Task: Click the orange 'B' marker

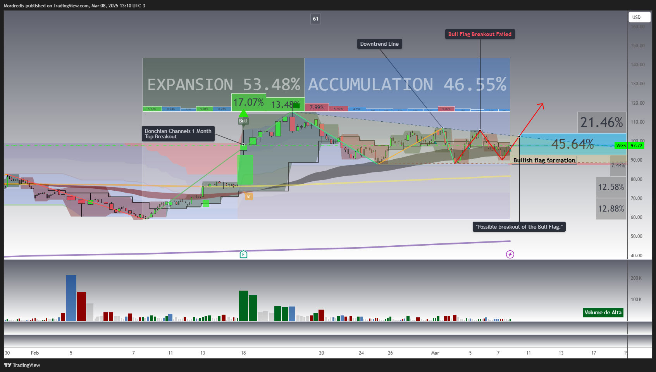Action: click(x=248, y=196)
